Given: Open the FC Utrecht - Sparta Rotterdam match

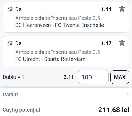Looking at the screenshot, I should tap(50, 59).
